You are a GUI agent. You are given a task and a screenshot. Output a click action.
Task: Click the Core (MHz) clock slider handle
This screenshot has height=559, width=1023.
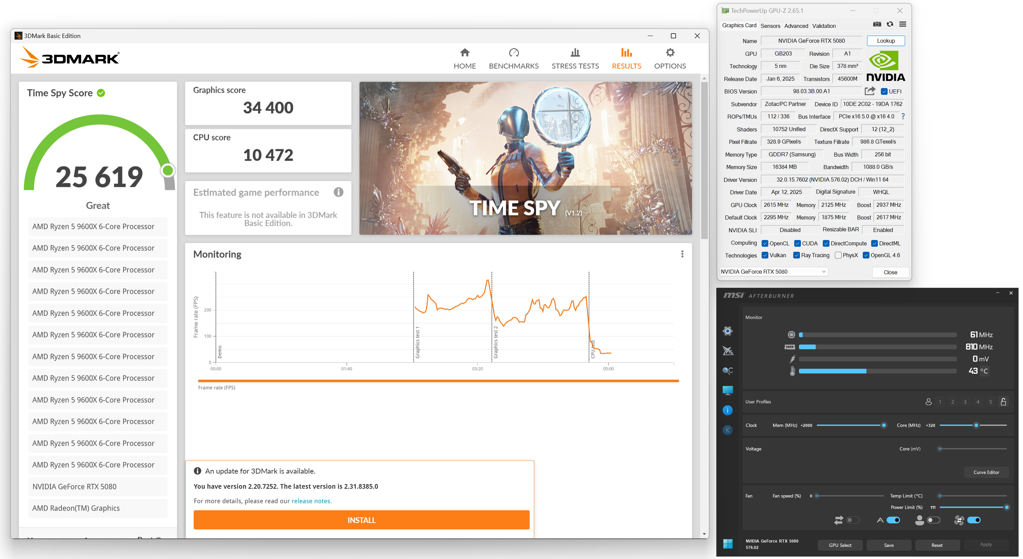[976, 425]
